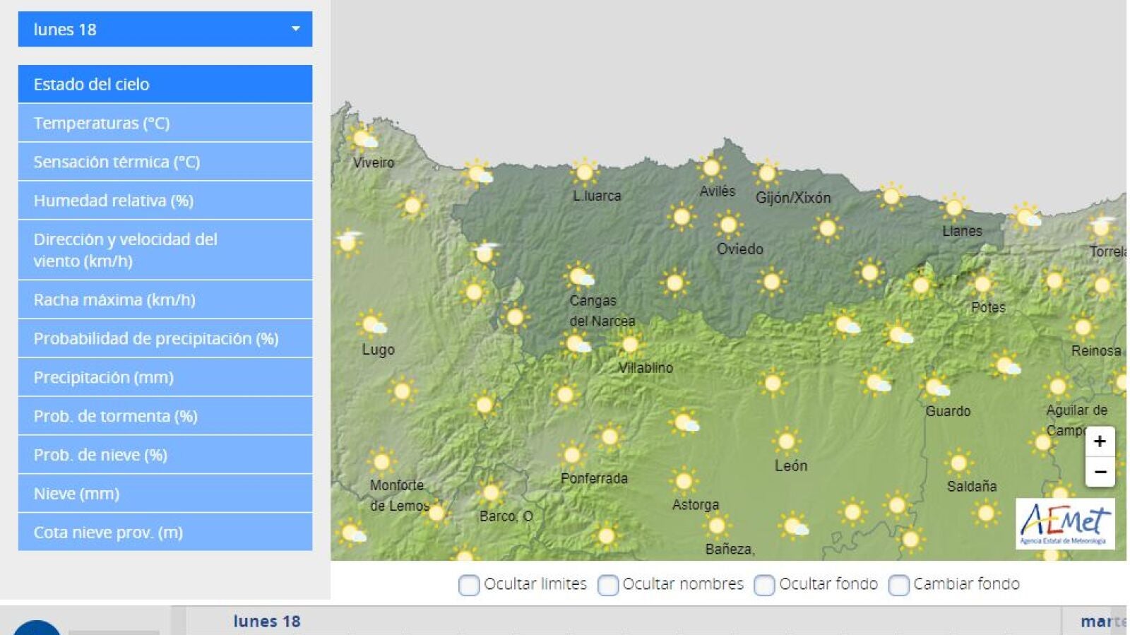Open the AEMet logo link
The width and height of the screenshot is (1130, 635).
[x=1065, y=523]
